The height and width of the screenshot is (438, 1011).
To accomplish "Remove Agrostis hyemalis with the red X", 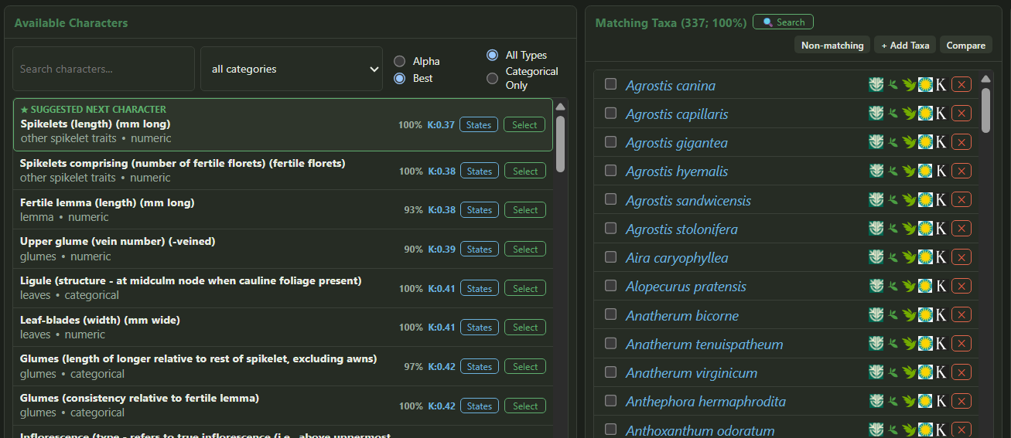I will [x=961, y=171].
